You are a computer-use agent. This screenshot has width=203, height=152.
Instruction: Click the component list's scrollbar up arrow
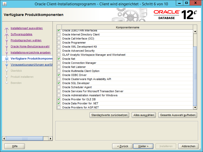click(x=195, y=31)
